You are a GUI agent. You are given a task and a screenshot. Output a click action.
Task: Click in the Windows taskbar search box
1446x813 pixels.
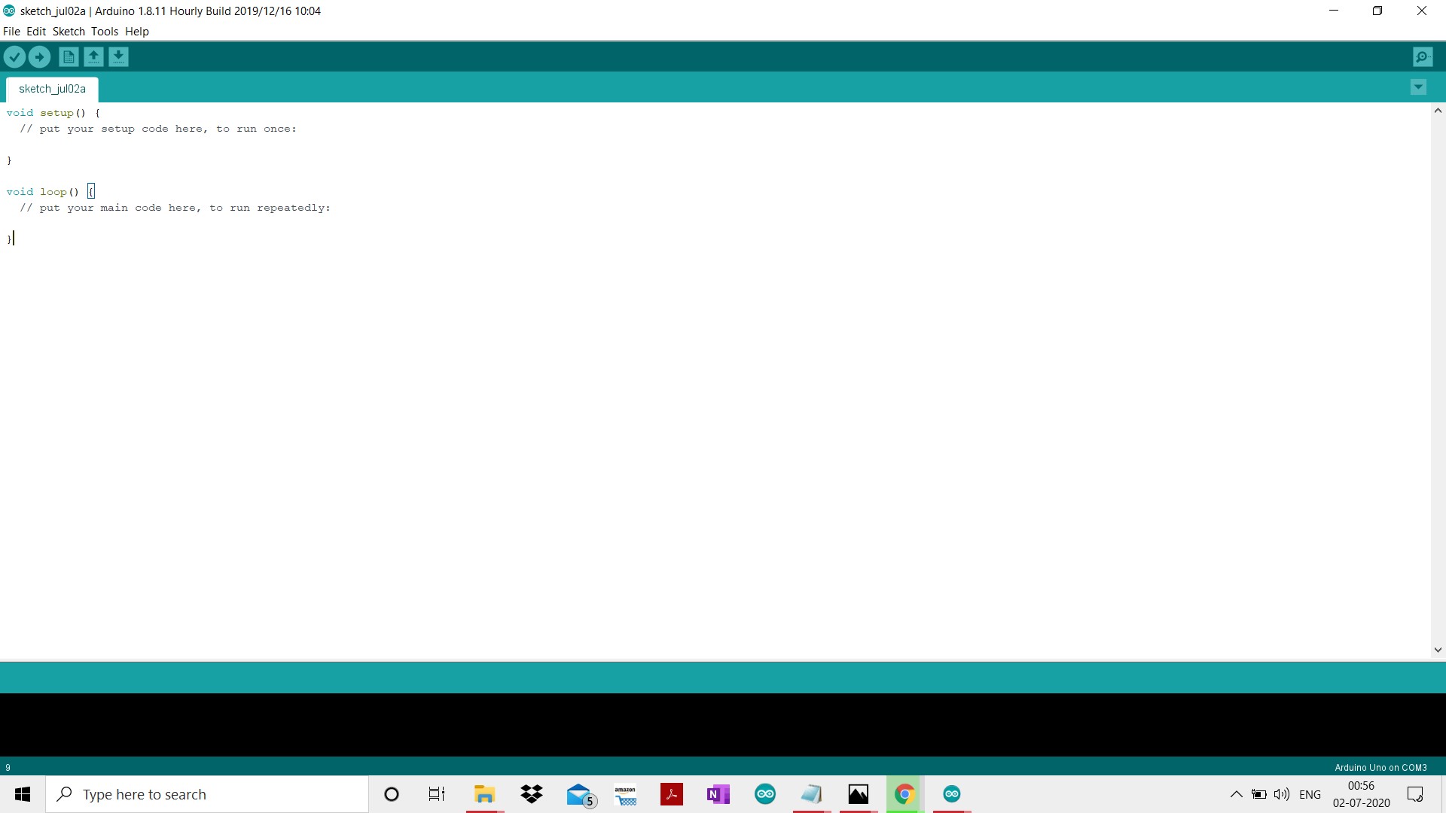(x=207, y=794)
